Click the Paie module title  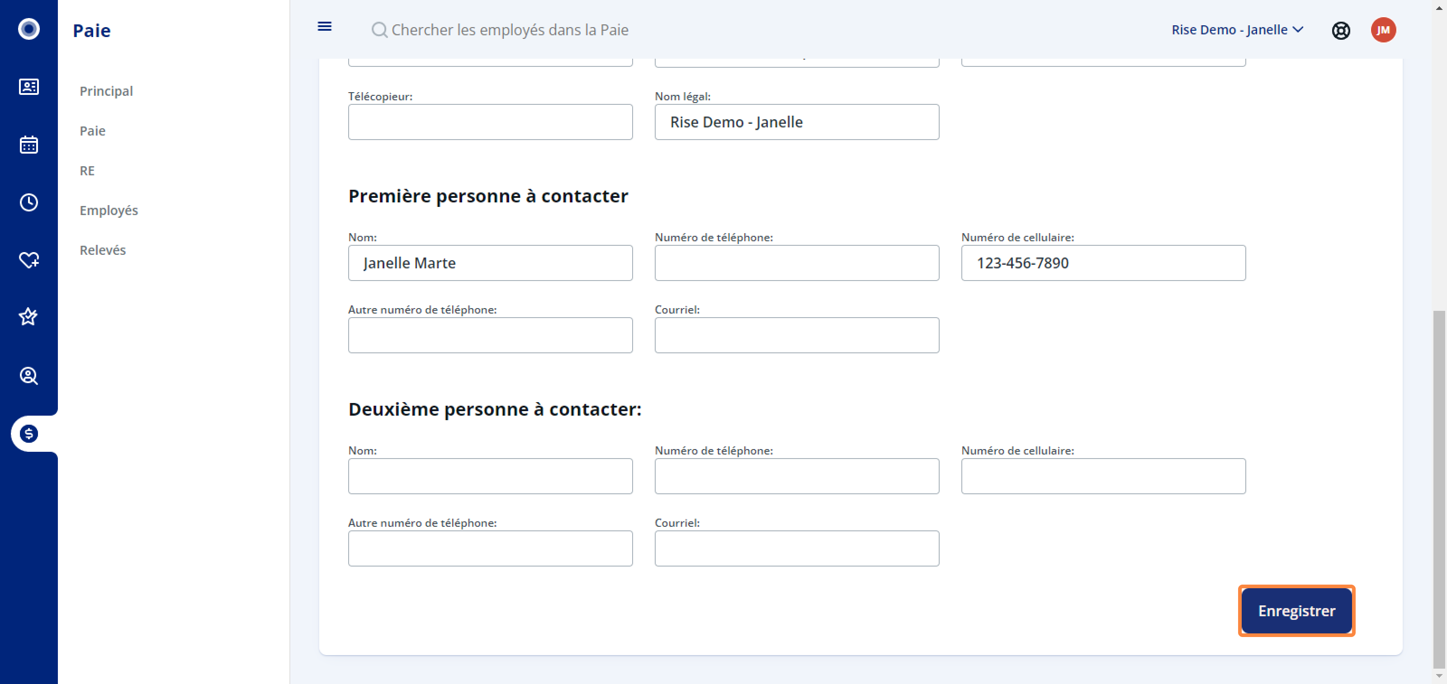pyautogui.click(x=91, y=30)
